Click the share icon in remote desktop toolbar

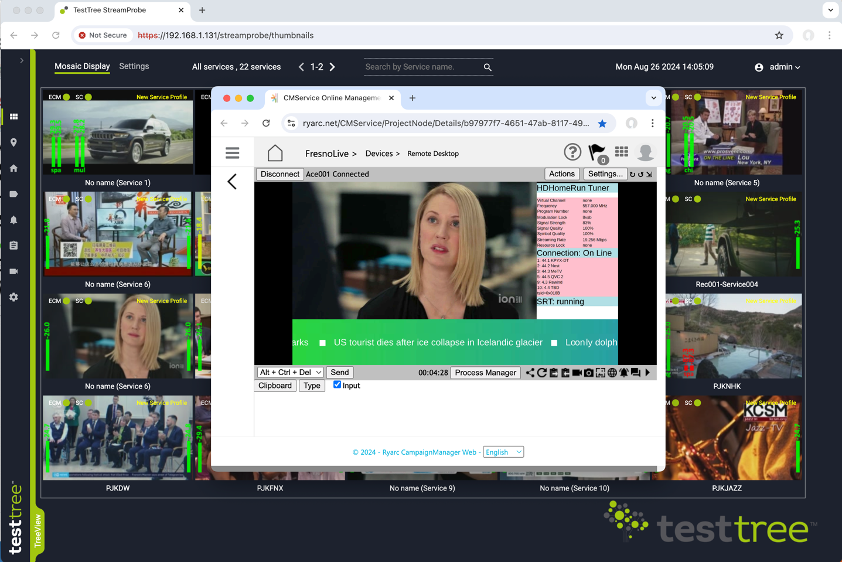click(530, 373)
